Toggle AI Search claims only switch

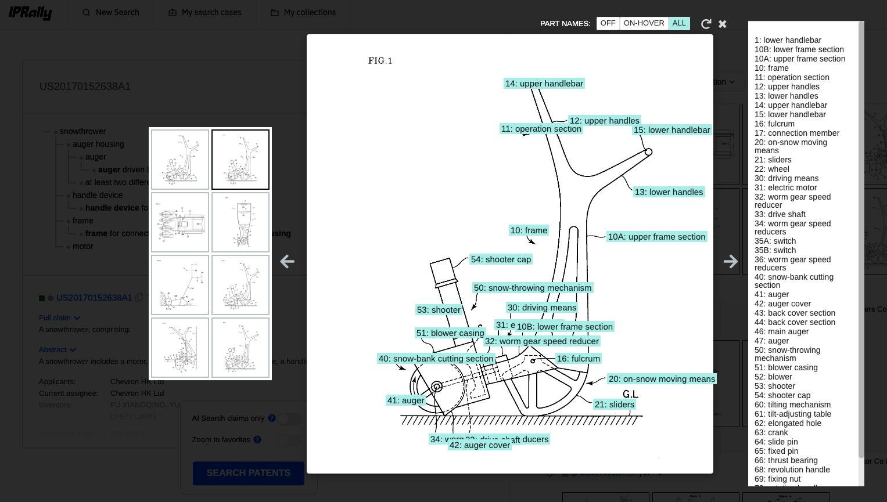point(289,418)
